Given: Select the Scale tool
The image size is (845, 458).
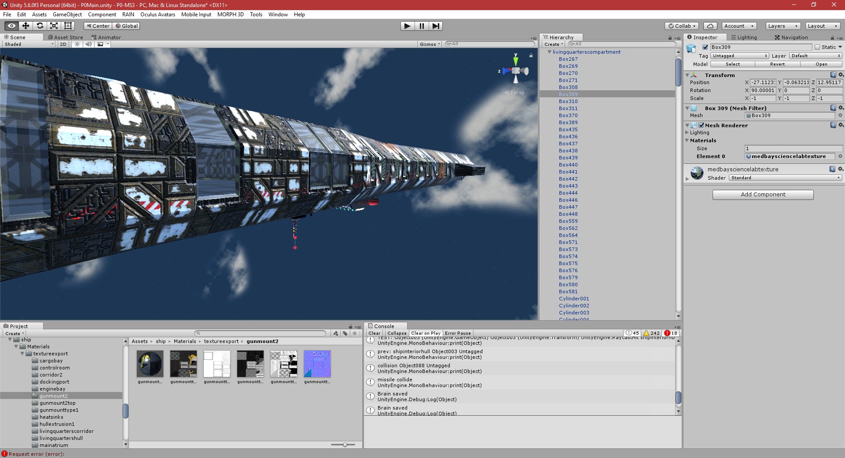Looking at the screenshot, I should (x=54, y=26).
